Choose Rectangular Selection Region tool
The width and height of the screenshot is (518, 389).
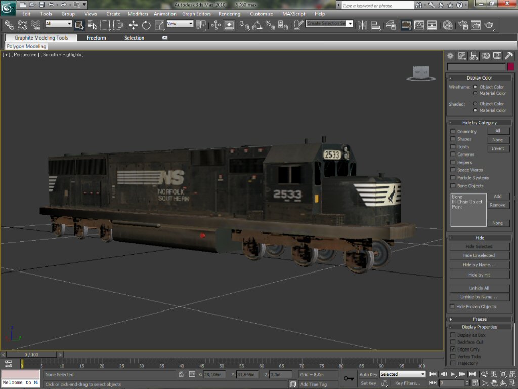(105, 25)
